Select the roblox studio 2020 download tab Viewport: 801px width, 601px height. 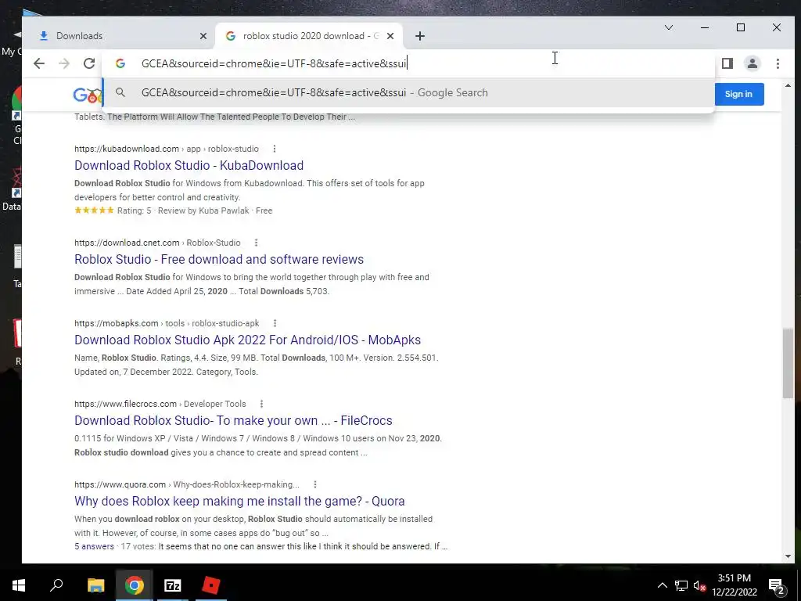click(x=309, y=36)
